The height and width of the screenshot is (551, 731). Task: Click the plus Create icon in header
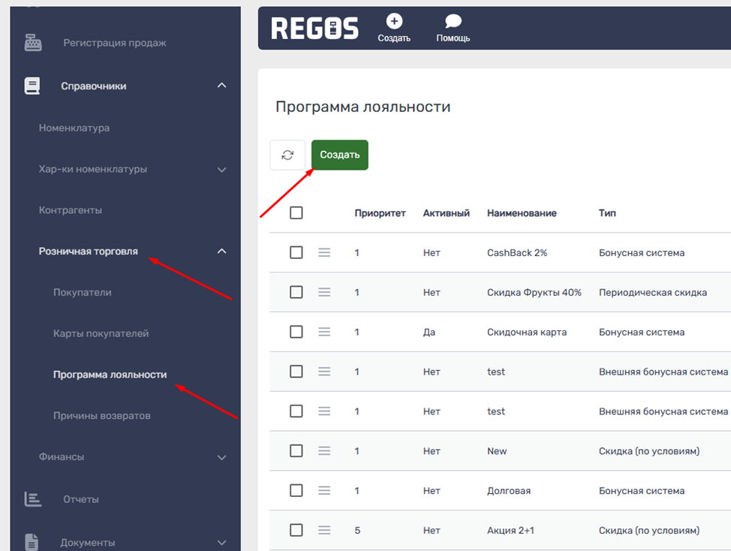point(394,22)
